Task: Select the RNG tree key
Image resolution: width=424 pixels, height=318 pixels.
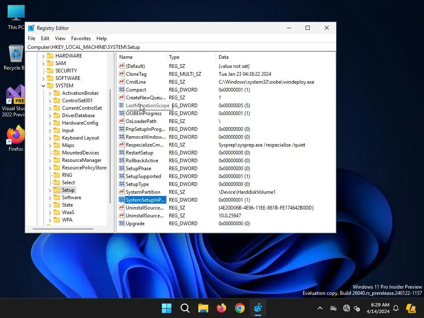Action: (67, 175)
